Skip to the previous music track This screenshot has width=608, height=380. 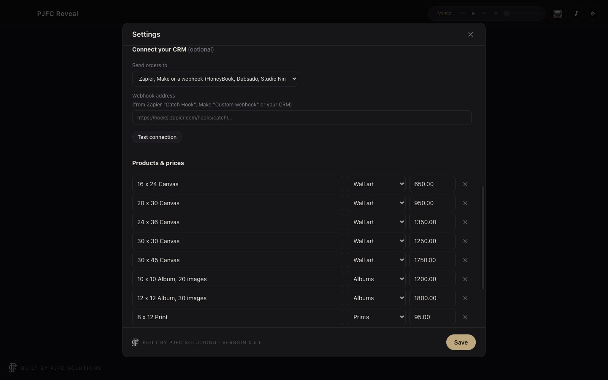pos(463,14)
